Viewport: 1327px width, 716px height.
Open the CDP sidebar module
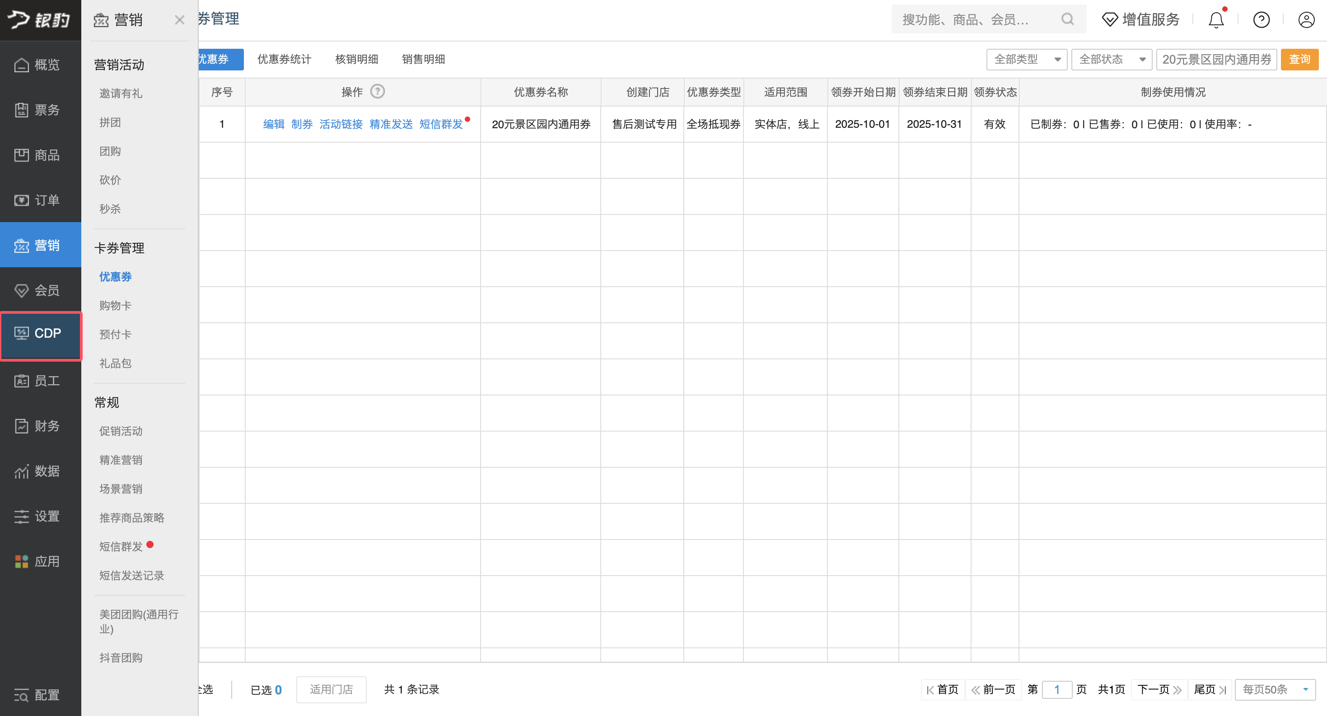pos(41,334)
